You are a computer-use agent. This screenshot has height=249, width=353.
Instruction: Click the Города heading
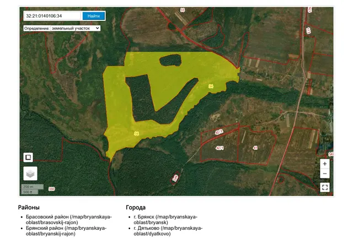click(x=136, y=207)
